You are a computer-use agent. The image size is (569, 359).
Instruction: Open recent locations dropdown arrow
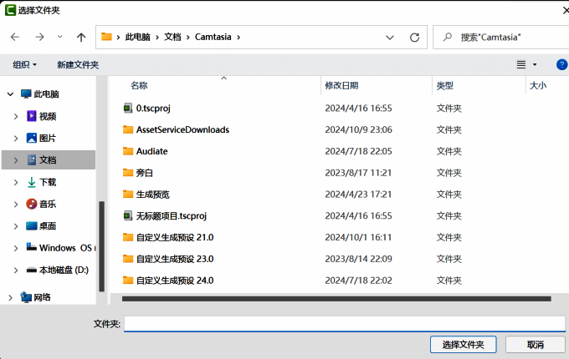[x=60, y=37]
